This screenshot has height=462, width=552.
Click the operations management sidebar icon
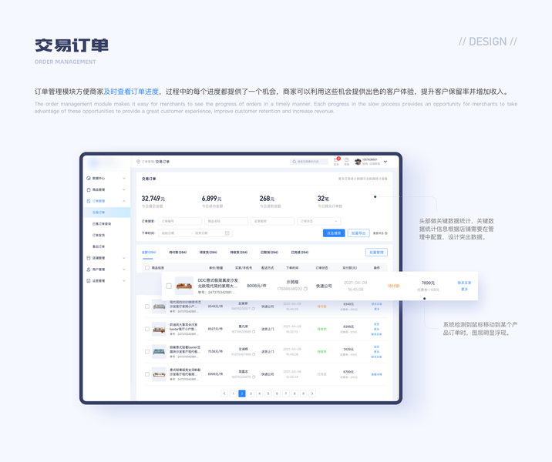89,280
